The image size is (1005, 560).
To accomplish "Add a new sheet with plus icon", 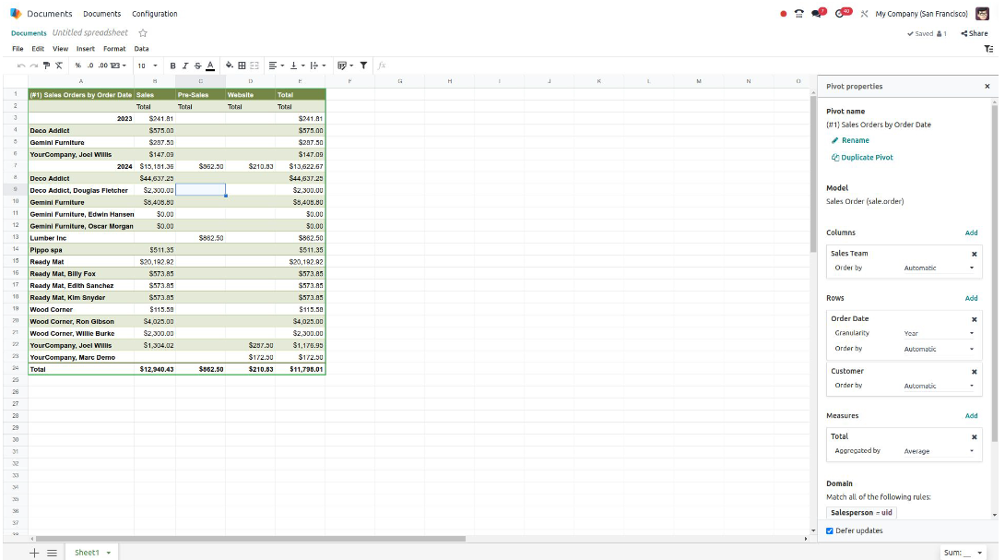I will [34, 553].
